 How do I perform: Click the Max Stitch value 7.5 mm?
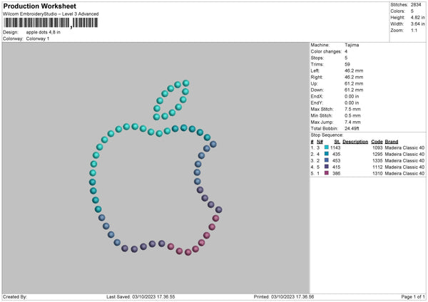pos(352,109)
